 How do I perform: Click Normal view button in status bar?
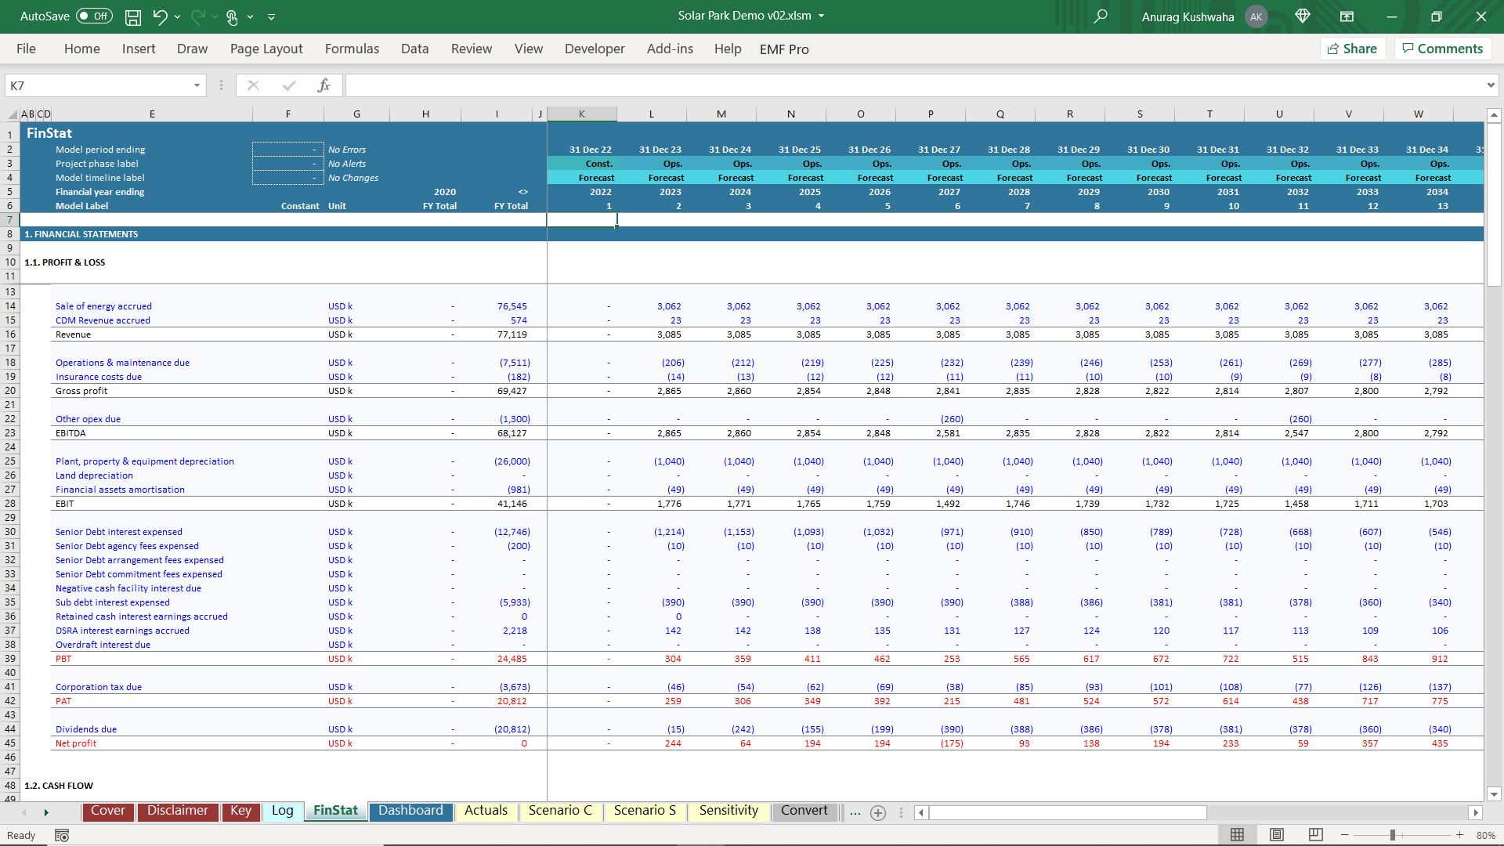pos(1238,835)
